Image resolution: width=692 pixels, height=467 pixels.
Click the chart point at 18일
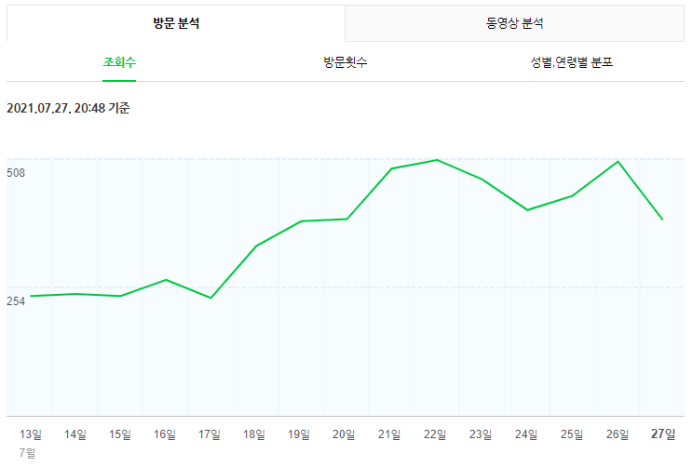tap(256, 246)
